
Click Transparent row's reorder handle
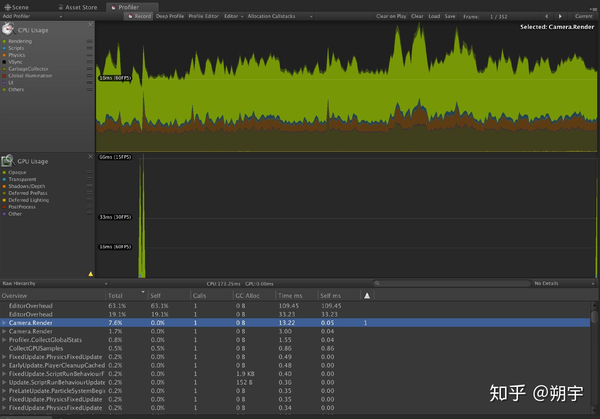tap(90, 179)
